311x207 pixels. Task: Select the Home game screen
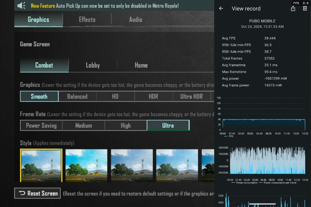(141, 65)
